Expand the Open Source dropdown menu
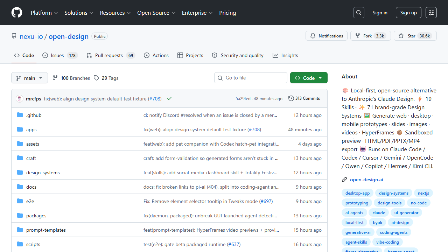Viewport: 448px width, 252px height. tap(156, 13)
